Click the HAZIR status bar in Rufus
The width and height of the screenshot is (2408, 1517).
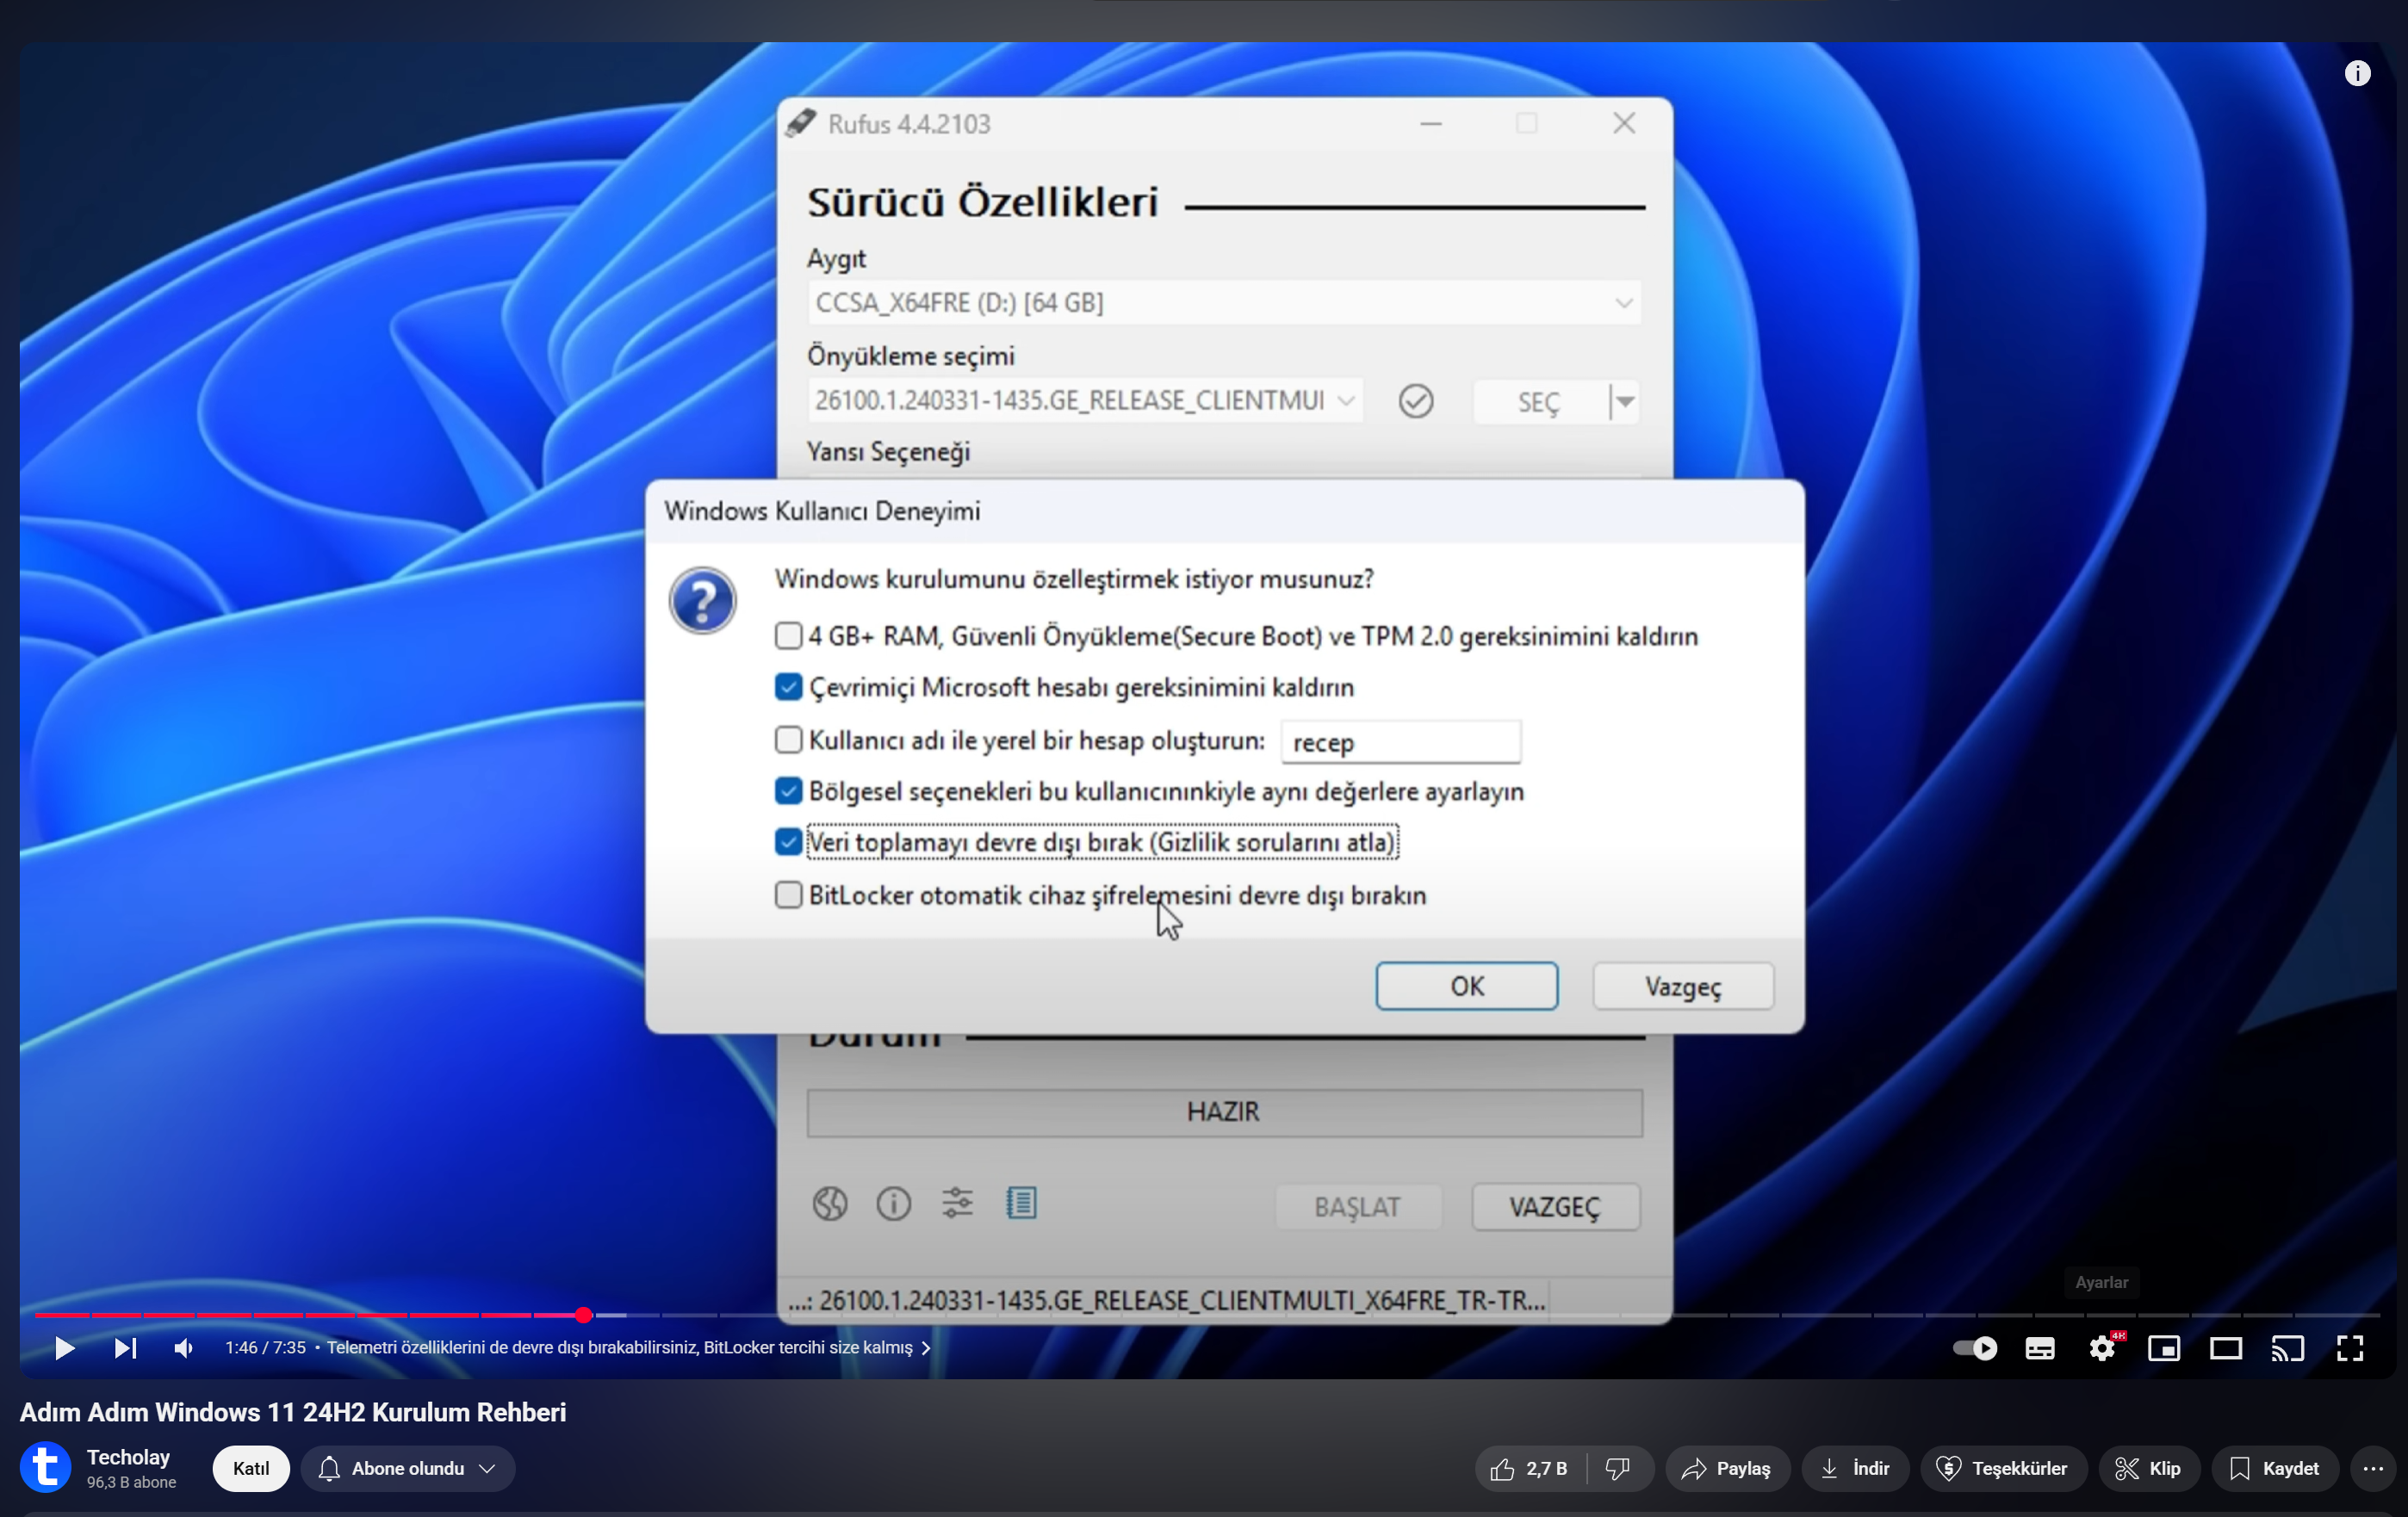click(x=1224, y=1113)
